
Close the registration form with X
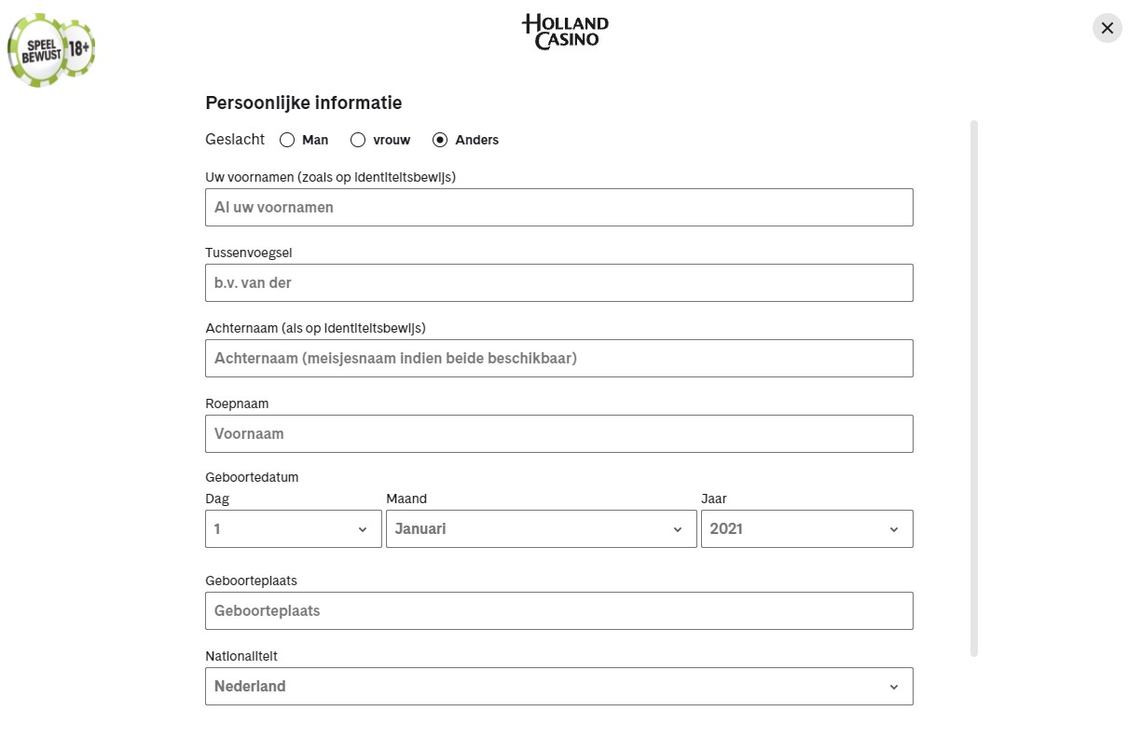[1107, 28]
